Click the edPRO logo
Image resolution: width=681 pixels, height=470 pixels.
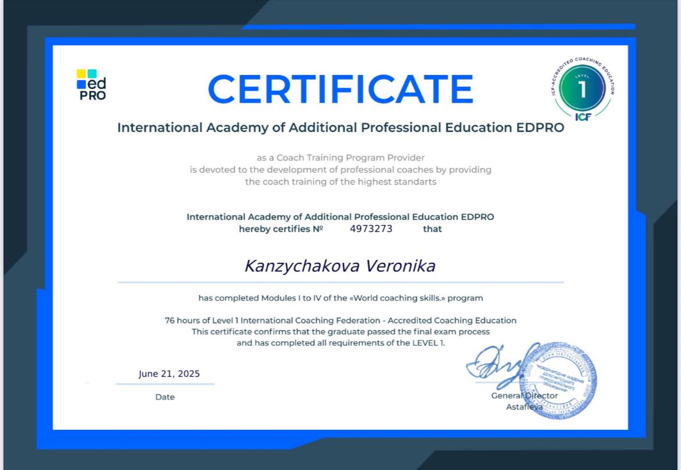[91, 85]
